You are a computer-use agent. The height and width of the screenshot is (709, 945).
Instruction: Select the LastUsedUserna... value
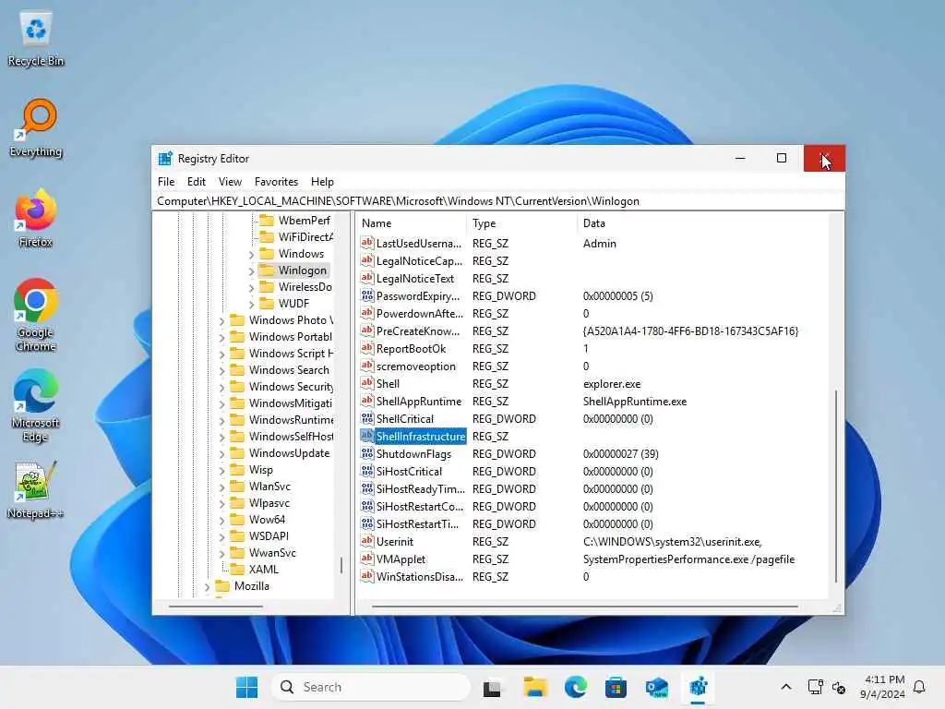click(x=418, y=243)
